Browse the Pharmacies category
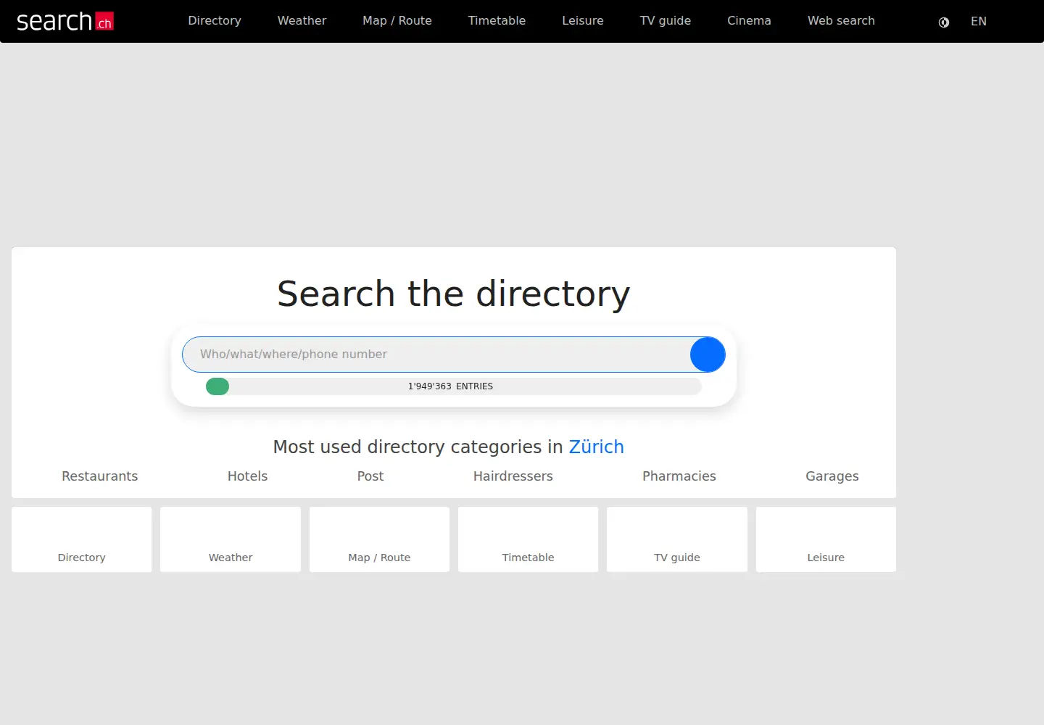Viewport: 1044px width, 725px height. (x=679, y=476)
